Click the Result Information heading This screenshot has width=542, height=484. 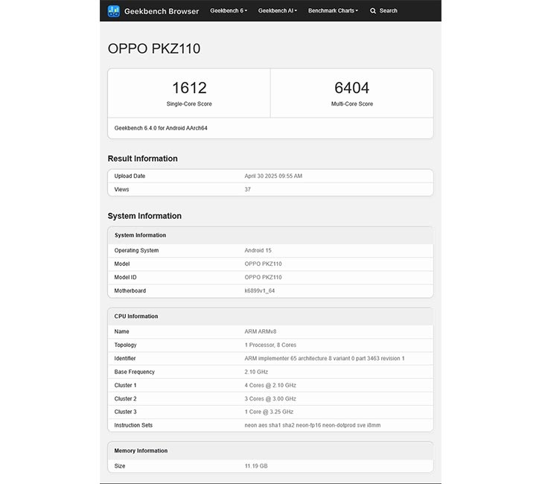click(x=142, y=159)
